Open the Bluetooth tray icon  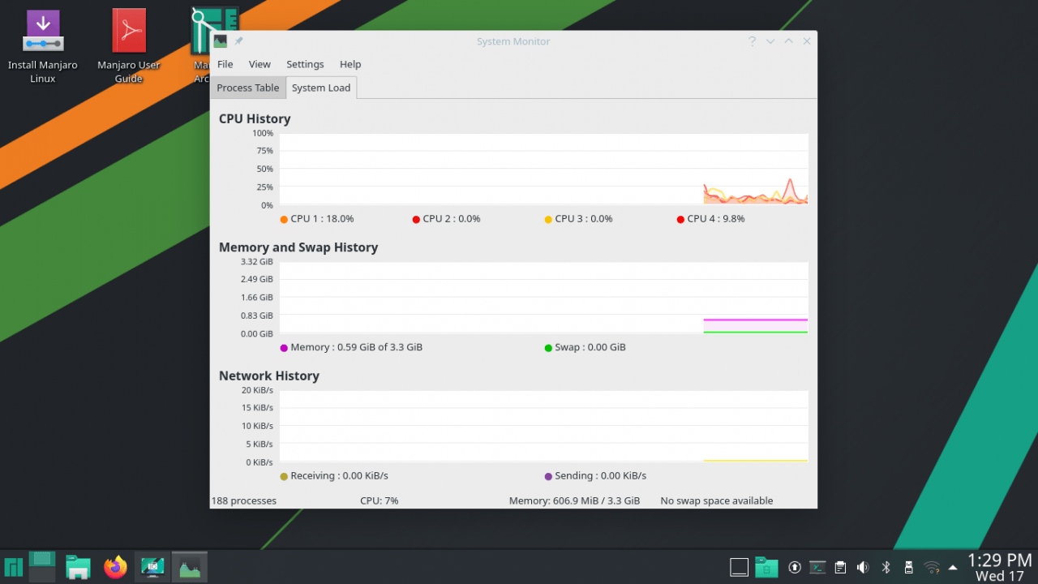tap(885, 567)
